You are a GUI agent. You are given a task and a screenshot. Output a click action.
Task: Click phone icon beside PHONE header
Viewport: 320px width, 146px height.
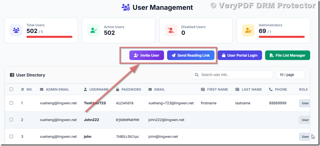(x=271, y=89)
